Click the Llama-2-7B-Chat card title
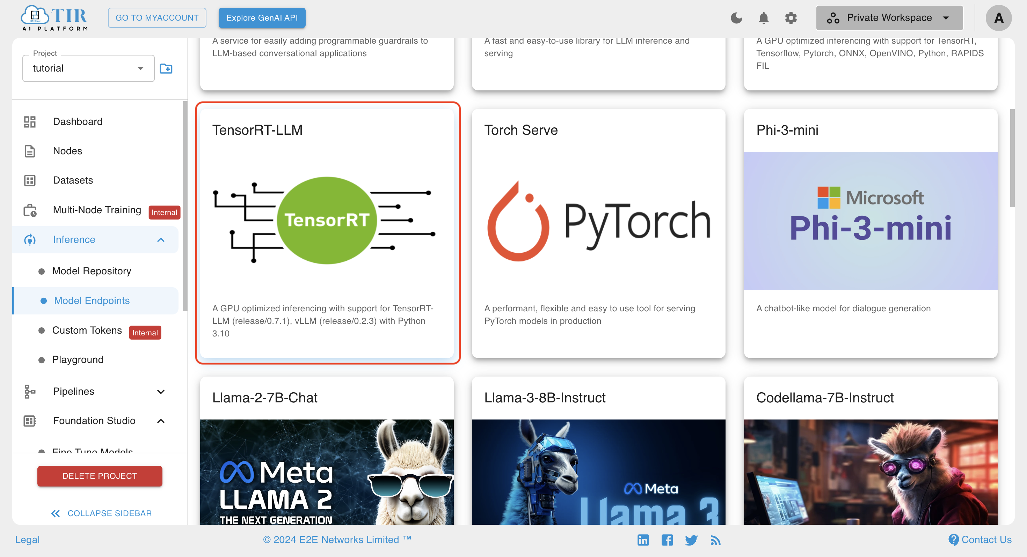Screen dimensions: 1027x557 coord(265,398)
